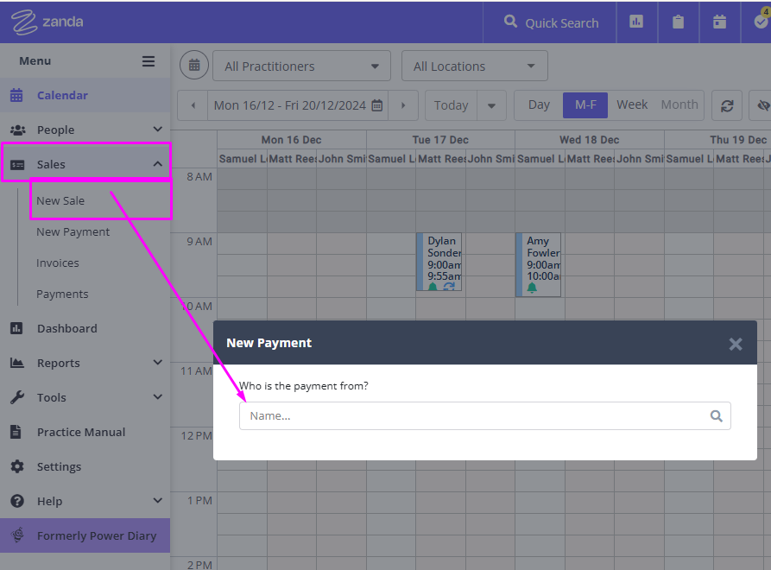Click the Today button
Screen dimensions: 771x570
pyautogui.click(x=451, y=105)
